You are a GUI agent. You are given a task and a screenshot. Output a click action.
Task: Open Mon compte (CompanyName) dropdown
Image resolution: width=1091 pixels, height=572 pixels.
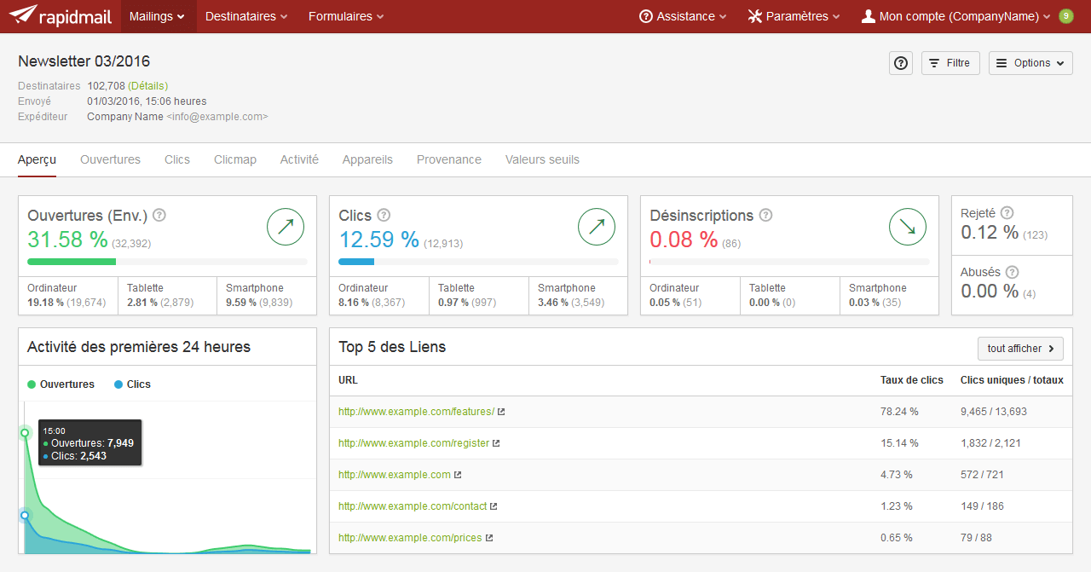(x=956, y=16)
